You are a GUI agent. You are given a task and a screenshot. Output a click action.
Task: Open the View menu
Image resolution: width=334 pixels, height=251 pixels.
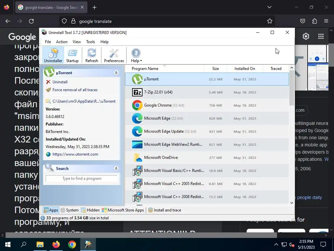(x=77, y=42)
